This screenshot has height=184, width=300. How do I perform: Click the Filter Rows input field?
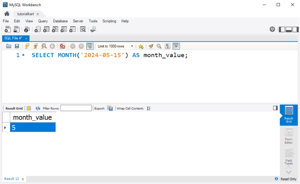(x=76, y=108)
